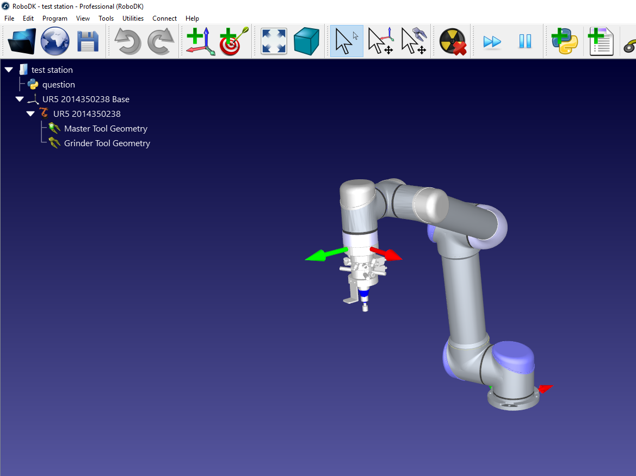Pause the simulation
Screen dimensions: 636x476
(525, 41)
